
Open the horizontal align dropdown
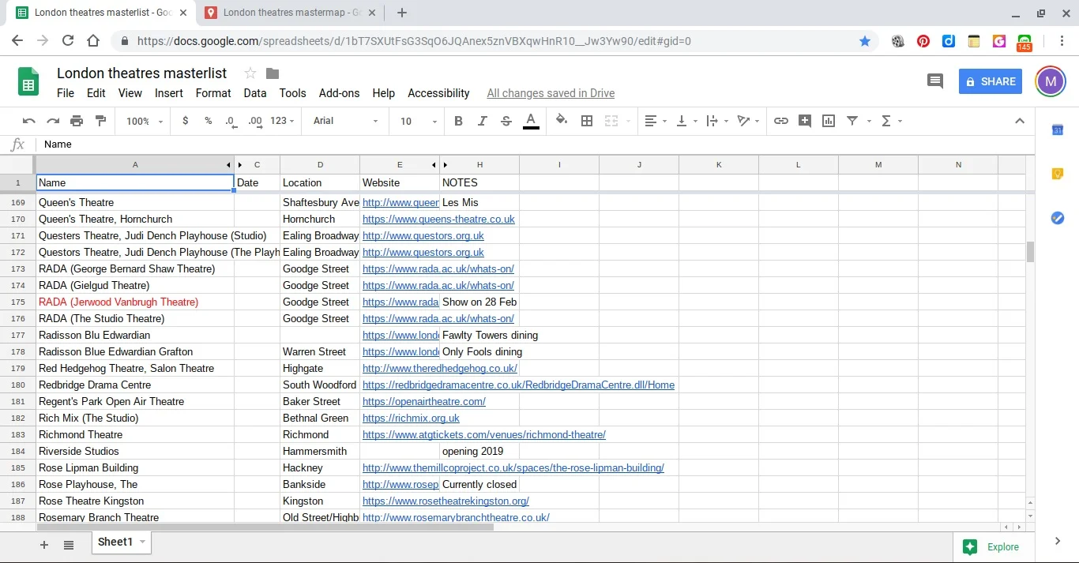click(x=657, y=121)
